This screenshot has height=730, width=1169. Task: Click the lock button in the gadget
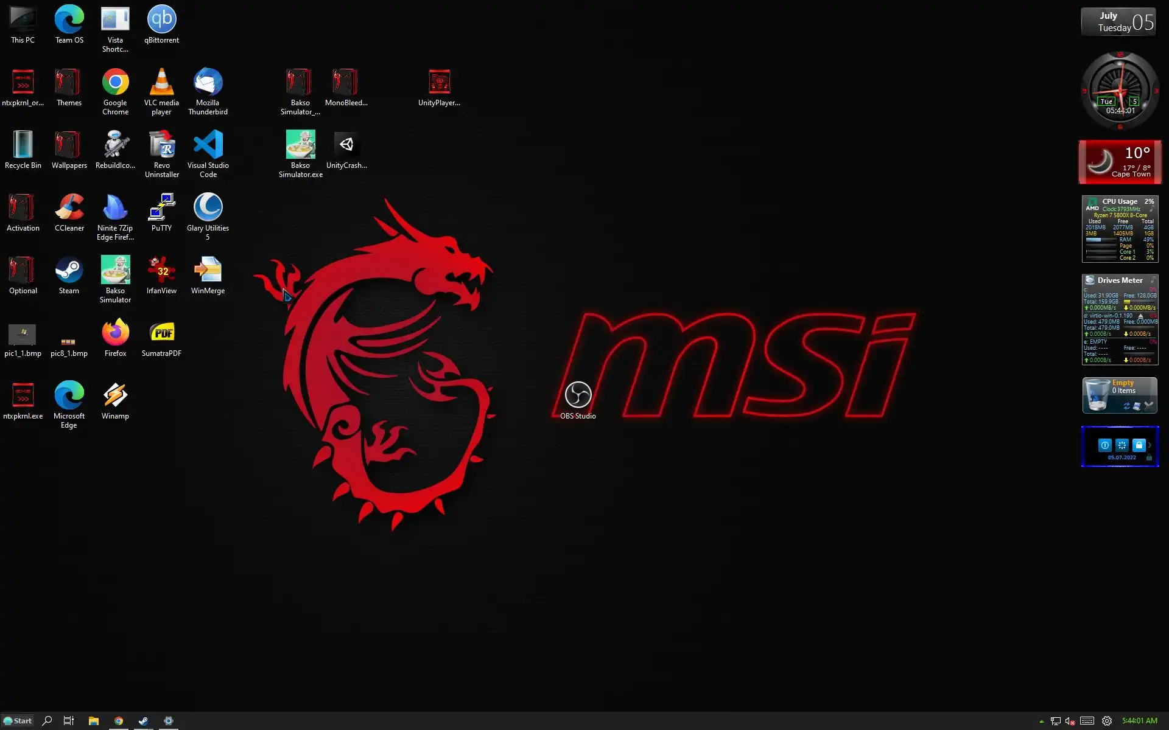[1139, 445]
